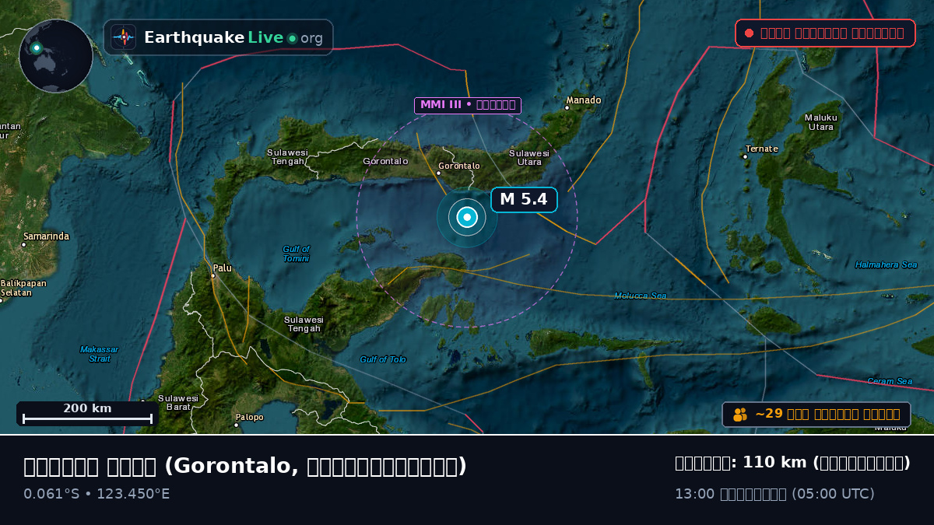The width and height of the screenshot is (934, 525).
Task: Click the Manado city dot
Action: pyautogui.click(x=567, y=107)
